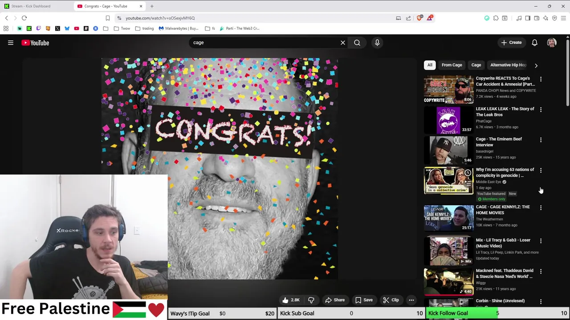
Task: Open options for 'The Eminem Beef Interview'
Action: click(541, 140)
